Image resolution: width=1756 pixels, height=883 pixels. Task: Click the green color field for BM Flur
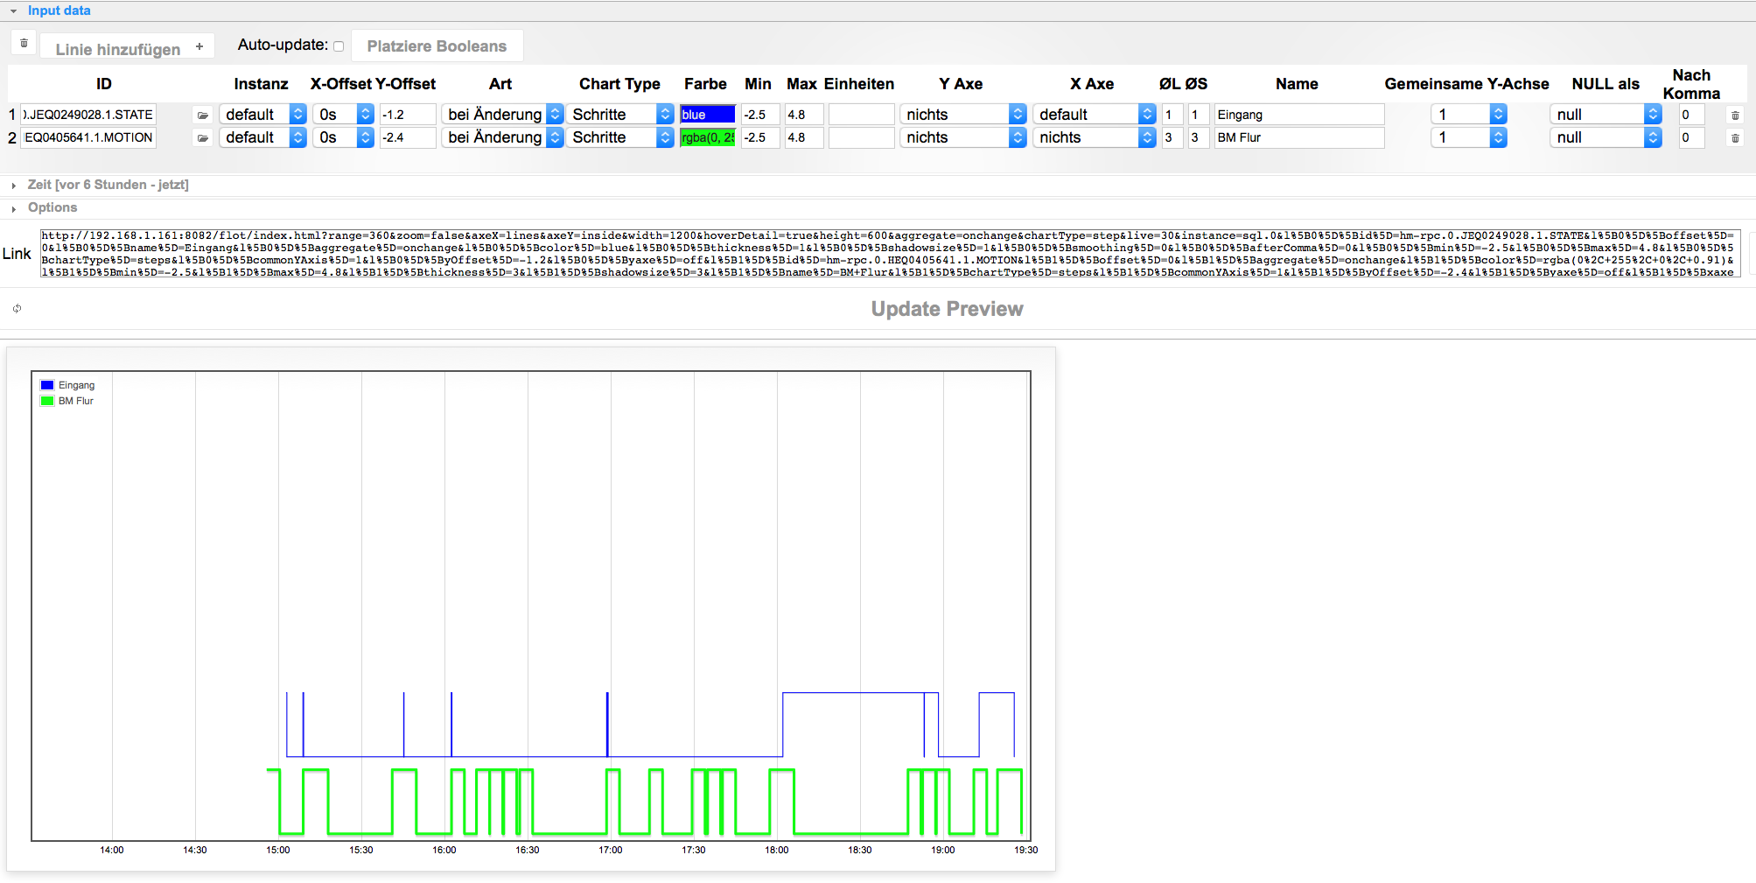point(708,137)
